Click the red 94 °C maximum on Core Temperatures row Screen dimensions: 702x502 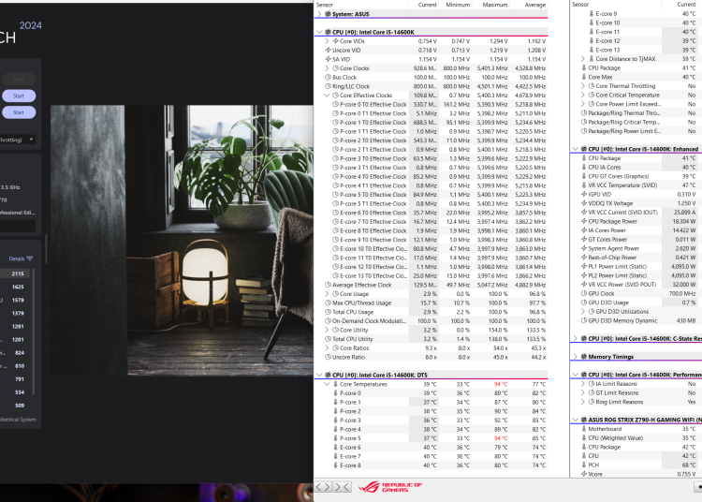click(x=501, y=384)
